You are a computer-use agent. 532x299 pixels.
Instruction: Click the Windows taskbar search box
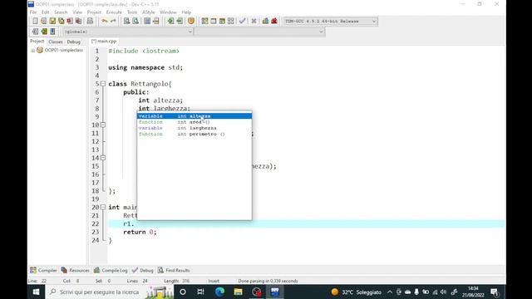[x=109, y=292]
